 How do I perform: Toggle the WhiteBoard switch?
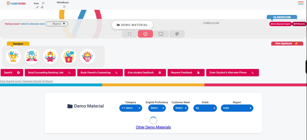[x=63, y=6]
